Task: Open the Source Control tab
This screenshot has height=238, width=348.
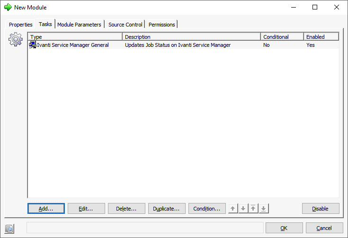Action: click(x=125, y=25)
